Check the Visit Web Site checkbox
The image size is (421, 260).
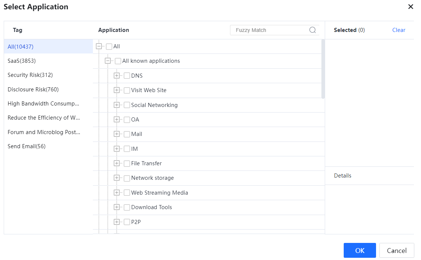[x=127, y=90]
